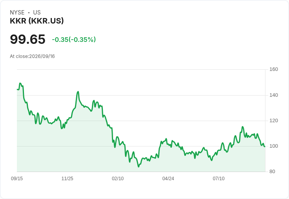
Task: Click the At close 2026/09/16 date text
Action: pos(32,56)
